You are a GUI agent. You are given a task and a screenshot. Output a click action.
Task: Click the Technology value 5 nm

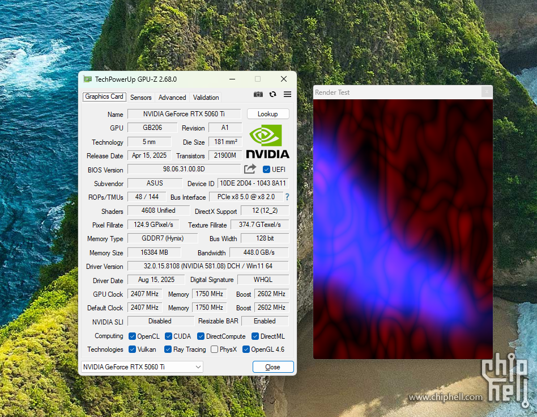tap(150, 142)
